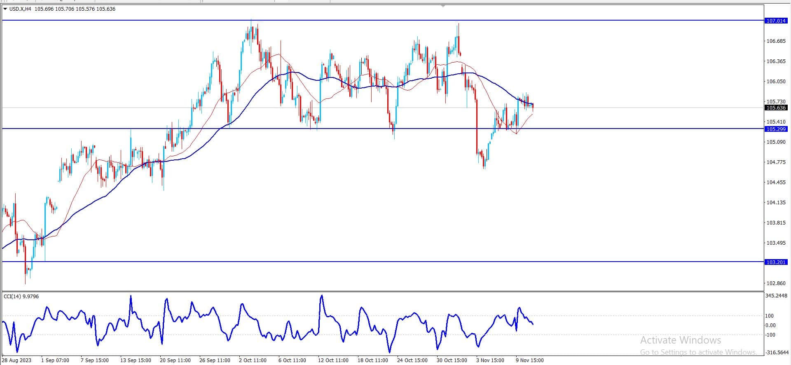Select the 107.014 horizontal line price label
The width and height of the screenshot is (791, 365).
tap(776, 21)
